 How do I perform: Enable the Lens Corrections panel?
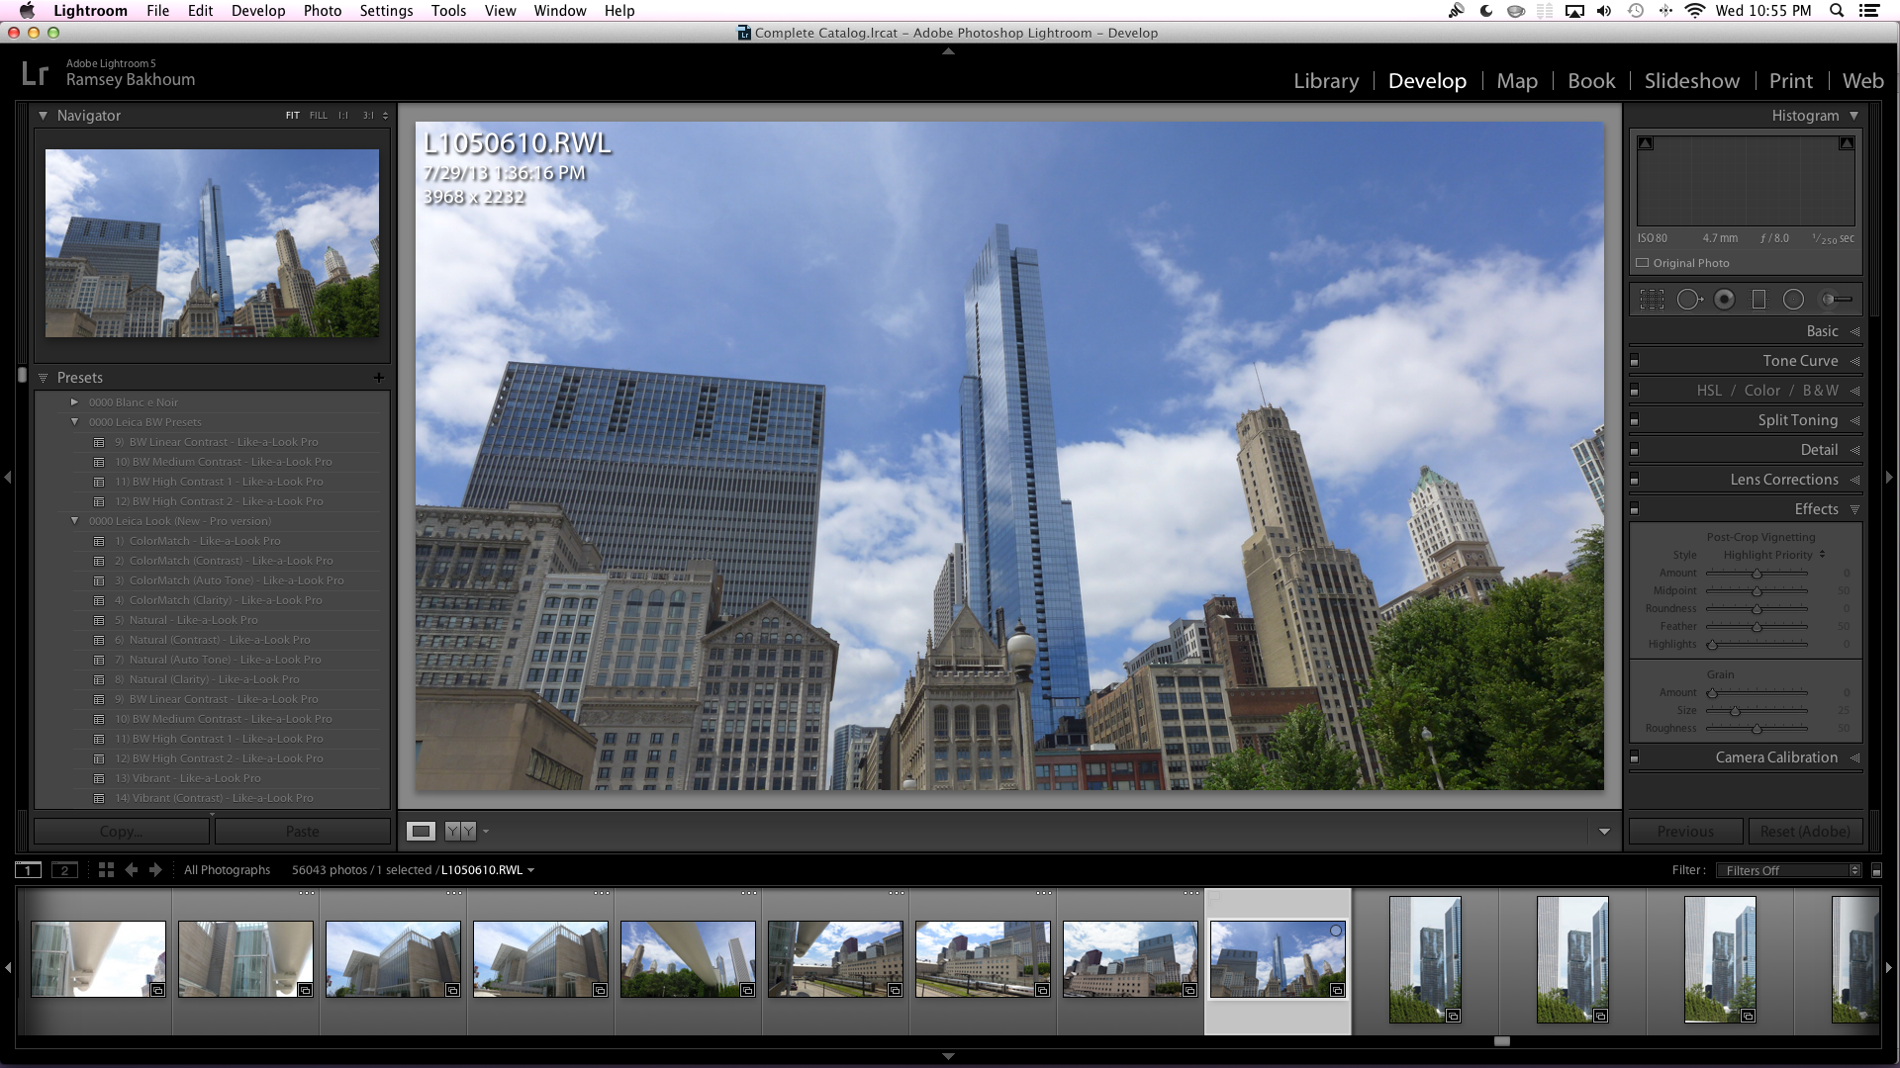[1637, 480]
